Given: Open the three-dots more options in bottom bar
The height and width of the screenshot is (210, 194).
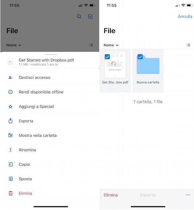Looking at the screenshot, I should tap(188, 195).
